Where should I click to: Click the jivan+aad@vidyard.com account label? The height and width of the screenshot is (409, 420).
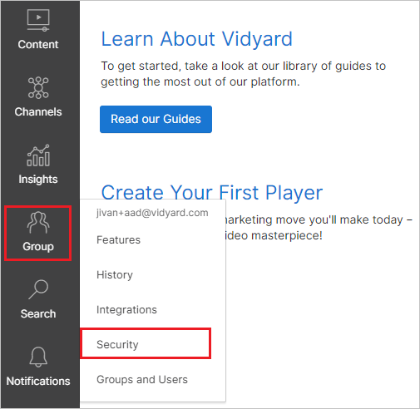click(x=152, y=213)
